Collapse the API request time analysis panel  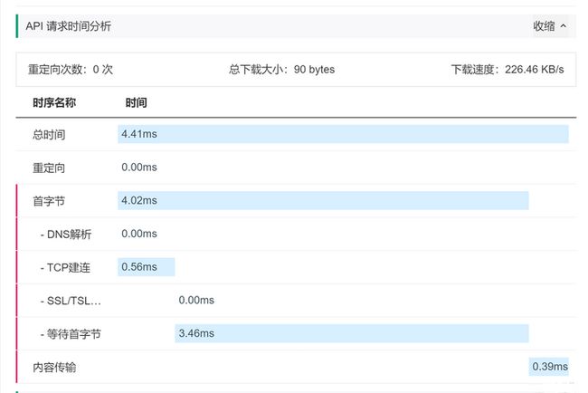[550, 26]
